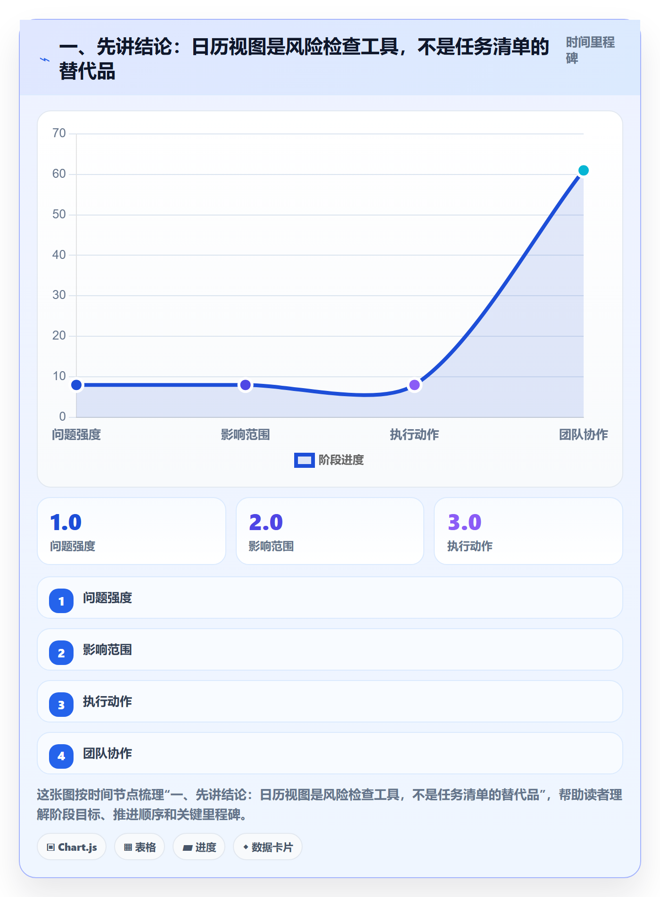The width and height of the screenshot is (660, 897).
Task: Click the 数据卡片 tag
Action: [268, 847]
